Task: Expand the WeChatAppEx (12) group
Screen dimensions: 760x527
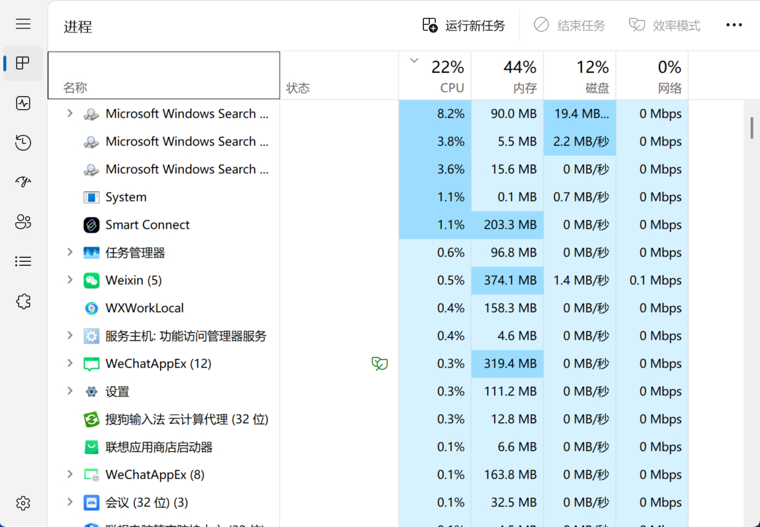Action: [70, 363]
